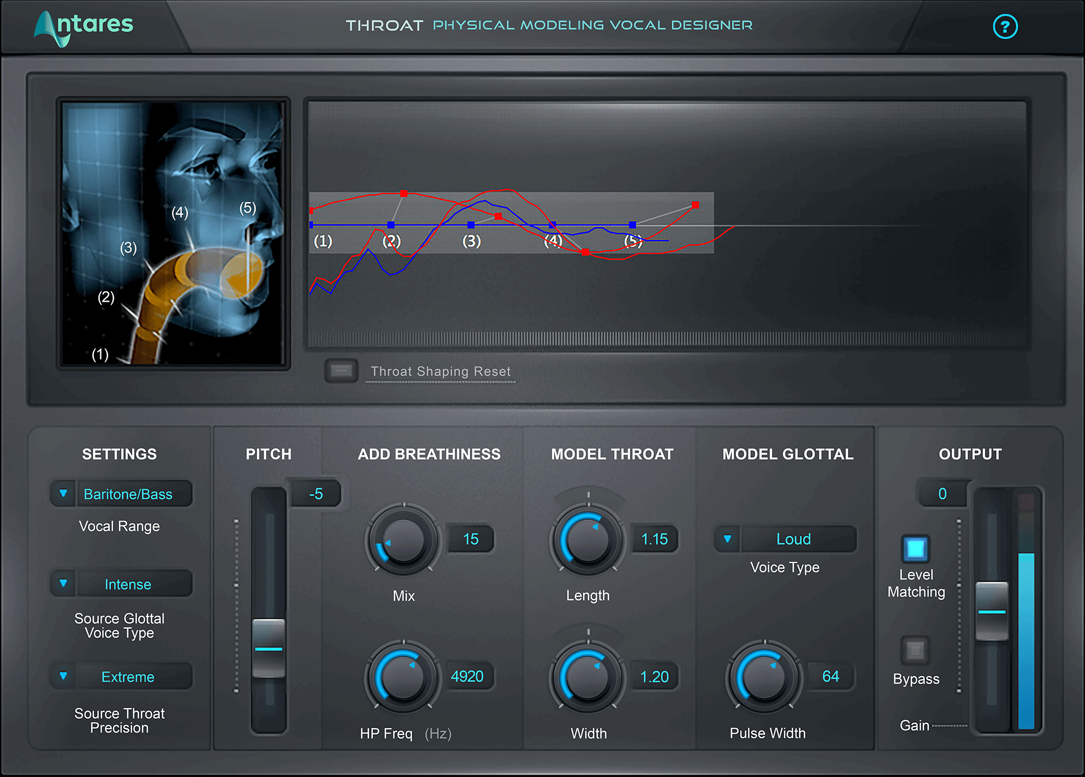The height and width of the screenshot is (777, 1085).
Task: Click the throat Width knob
Action: pos(588,677)
